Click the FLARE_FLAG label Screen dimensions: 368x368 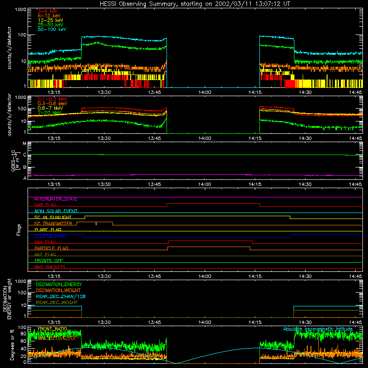coord(48,230)
